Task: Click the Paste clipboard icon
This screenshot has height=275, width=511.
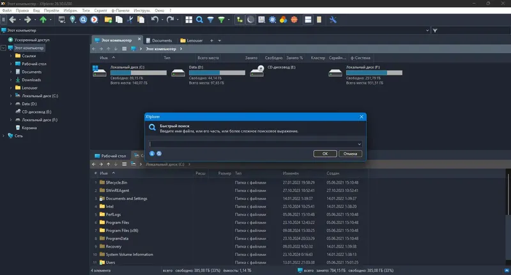Action: (141, 20)
